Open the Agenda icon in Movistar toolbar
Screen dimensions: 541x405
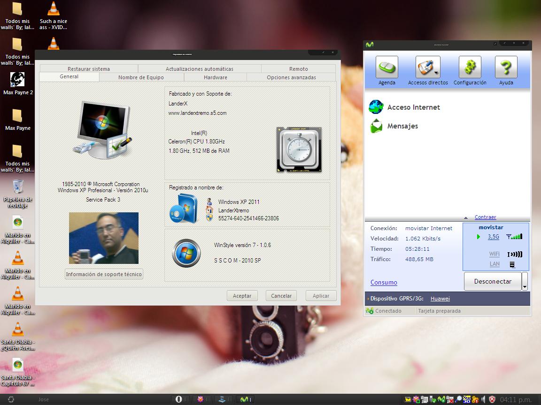(x=386, y=67)
